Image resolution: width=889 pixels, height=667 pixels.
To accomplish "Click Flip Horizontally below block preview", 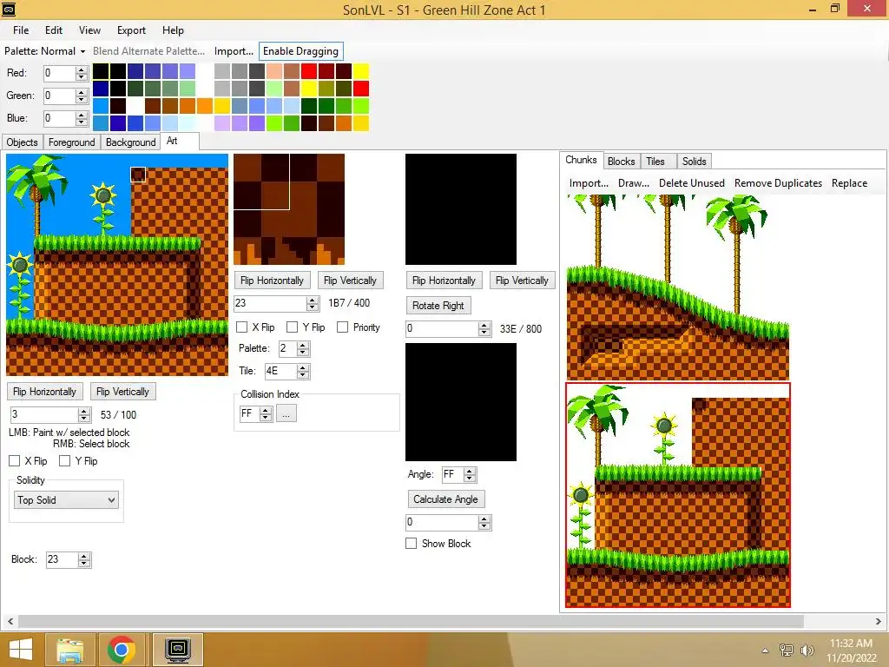I will point(272,281).
